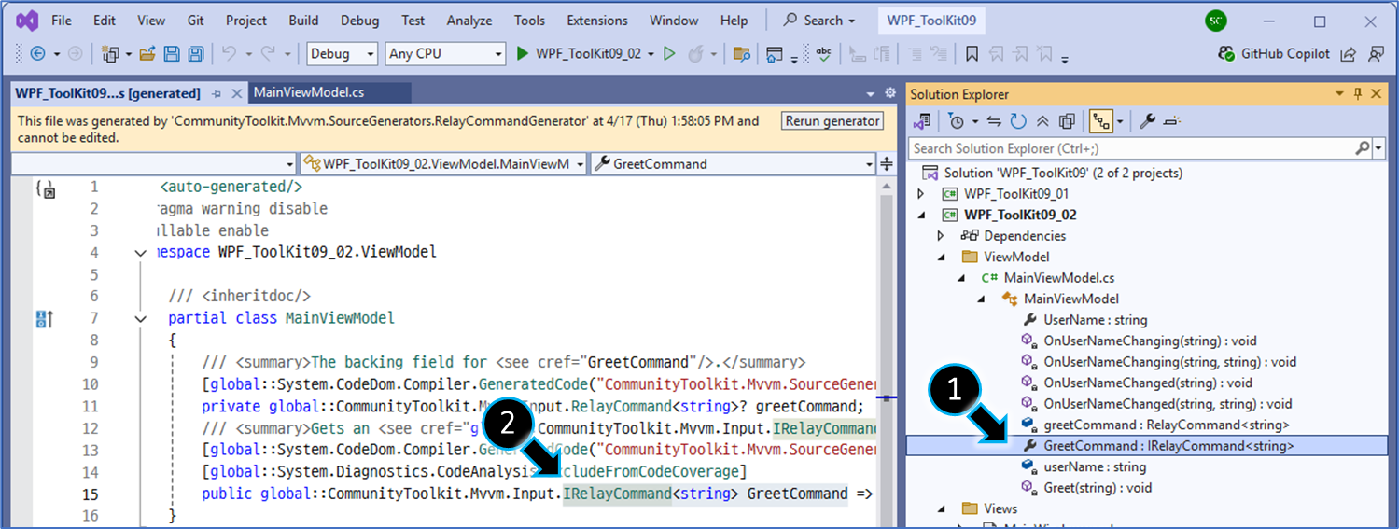
Task: Toggle a bookmark with the bookmark icon
Action: (x=972, y=54)
